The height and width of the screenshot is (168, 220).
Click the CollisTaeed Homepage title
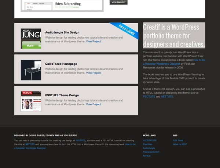pyautogui.click(x=61, y=64)
